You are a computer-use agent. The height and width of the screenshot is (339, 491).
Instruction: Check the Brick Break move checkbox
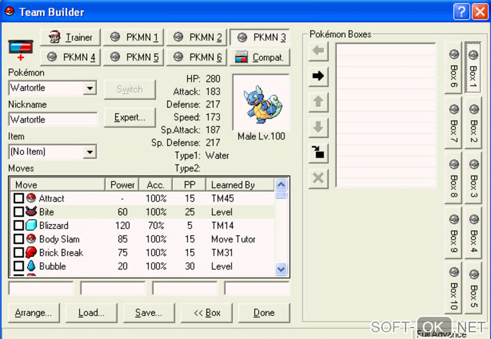coord(18,252)
